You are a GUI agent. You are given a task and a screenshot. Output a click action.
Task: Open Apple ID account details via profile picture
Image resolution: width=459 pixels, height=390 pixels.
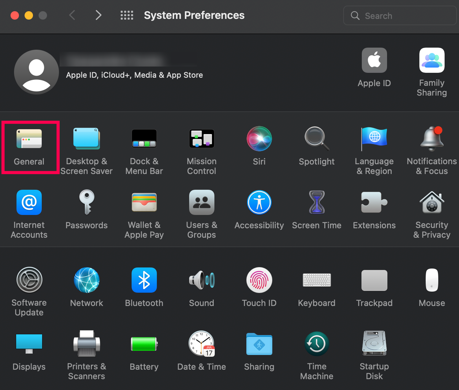(36, 72)
